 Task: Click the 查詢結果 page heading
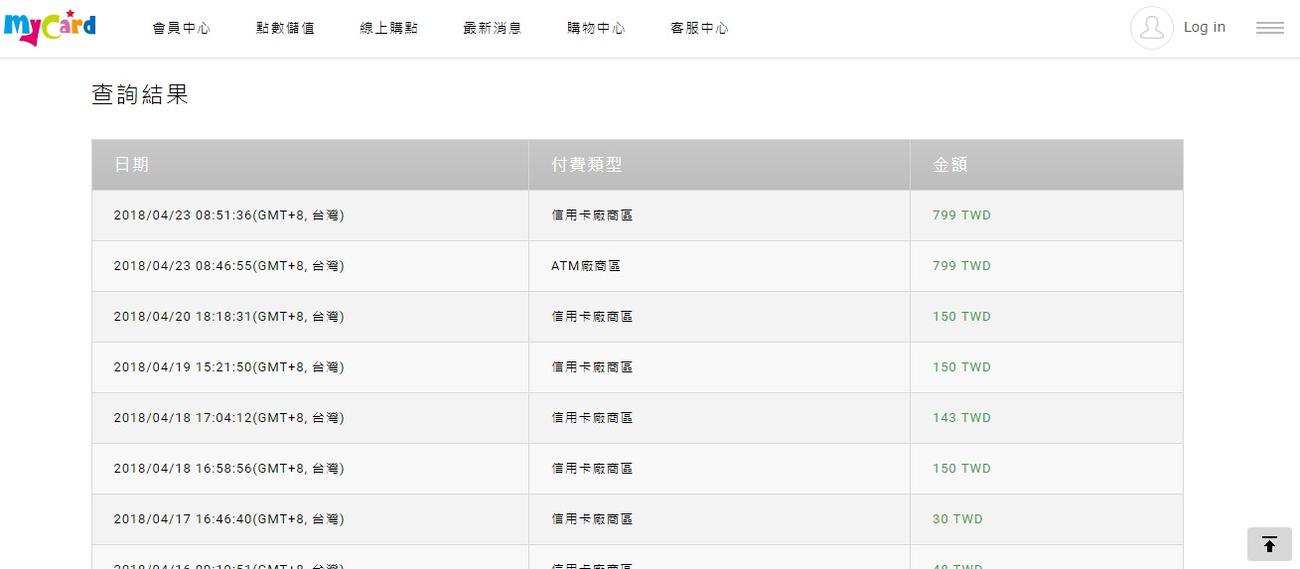point(140,95)
